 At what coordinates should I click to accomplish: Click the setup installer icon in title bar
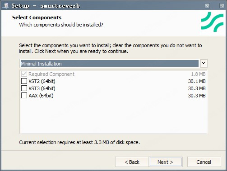click(x=6, y=6)
